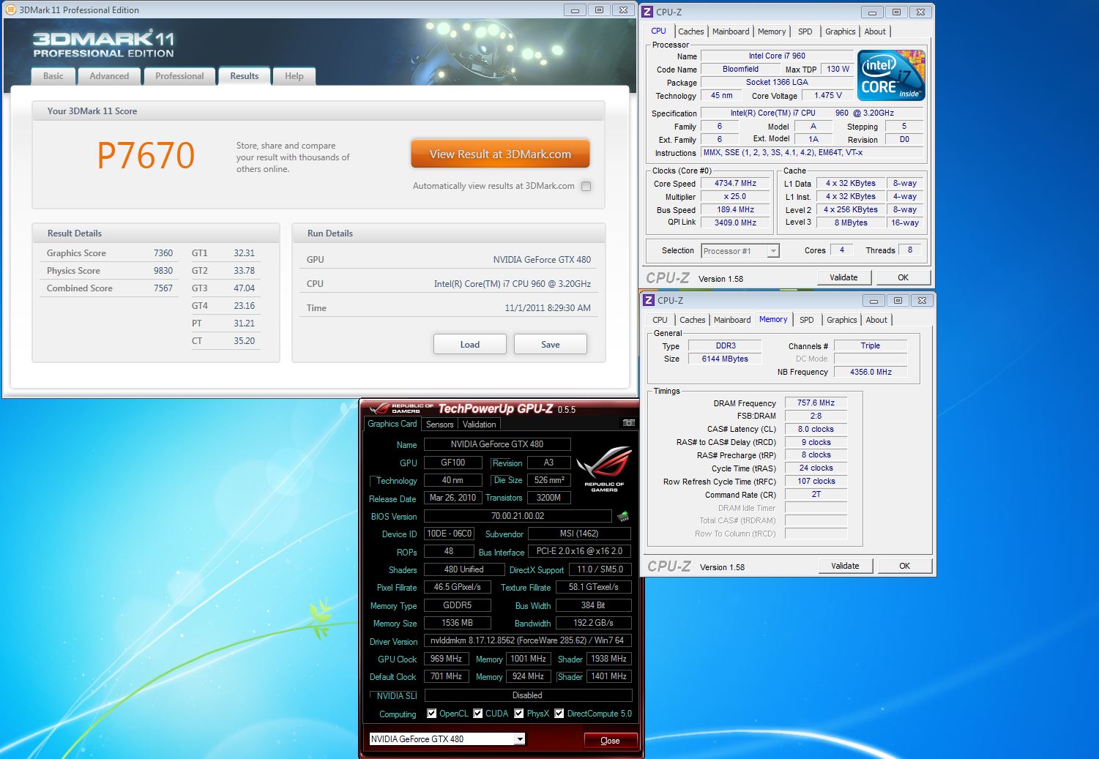This screenshot has height=759, width=1099.
Task: Switch to the Basic tab in 3DMark
Action: click(53, 76)
